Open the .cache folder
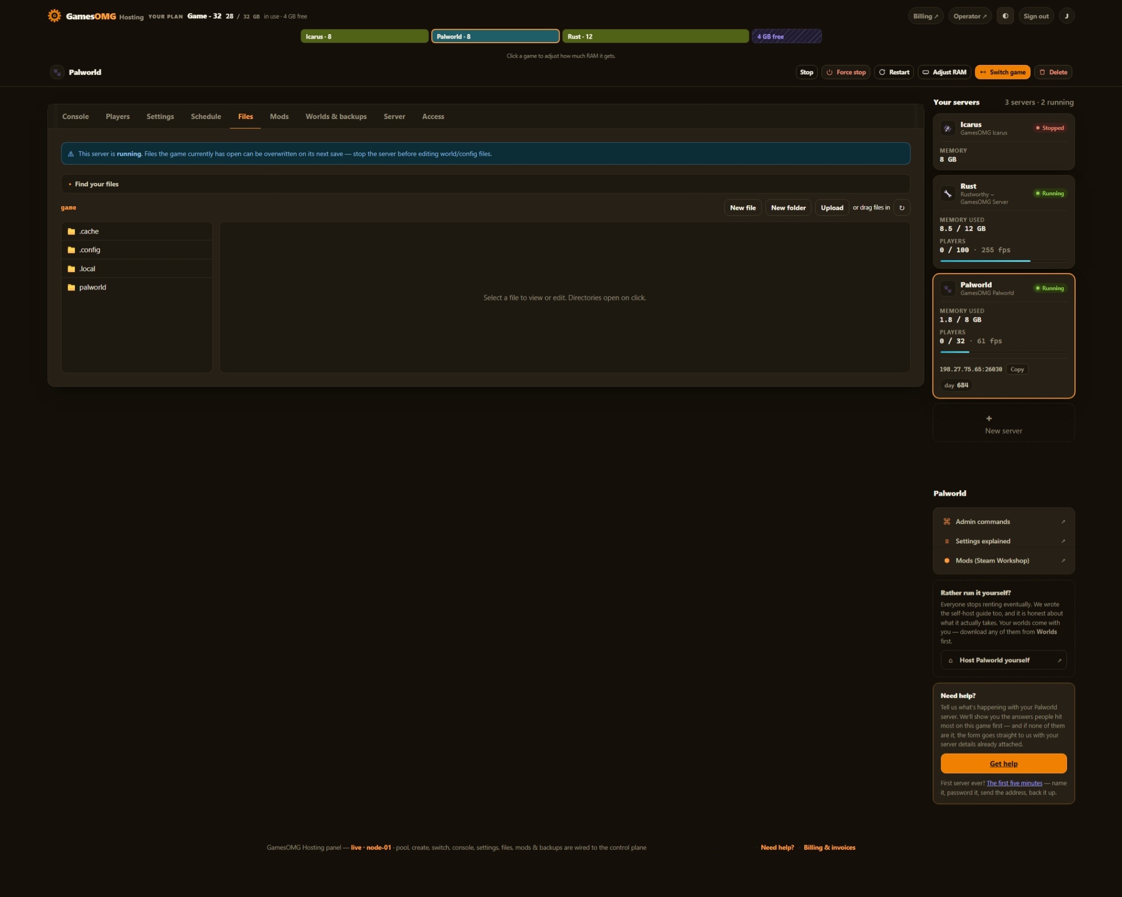Screen dimensions: 1122x897 (x=137, y=231)
